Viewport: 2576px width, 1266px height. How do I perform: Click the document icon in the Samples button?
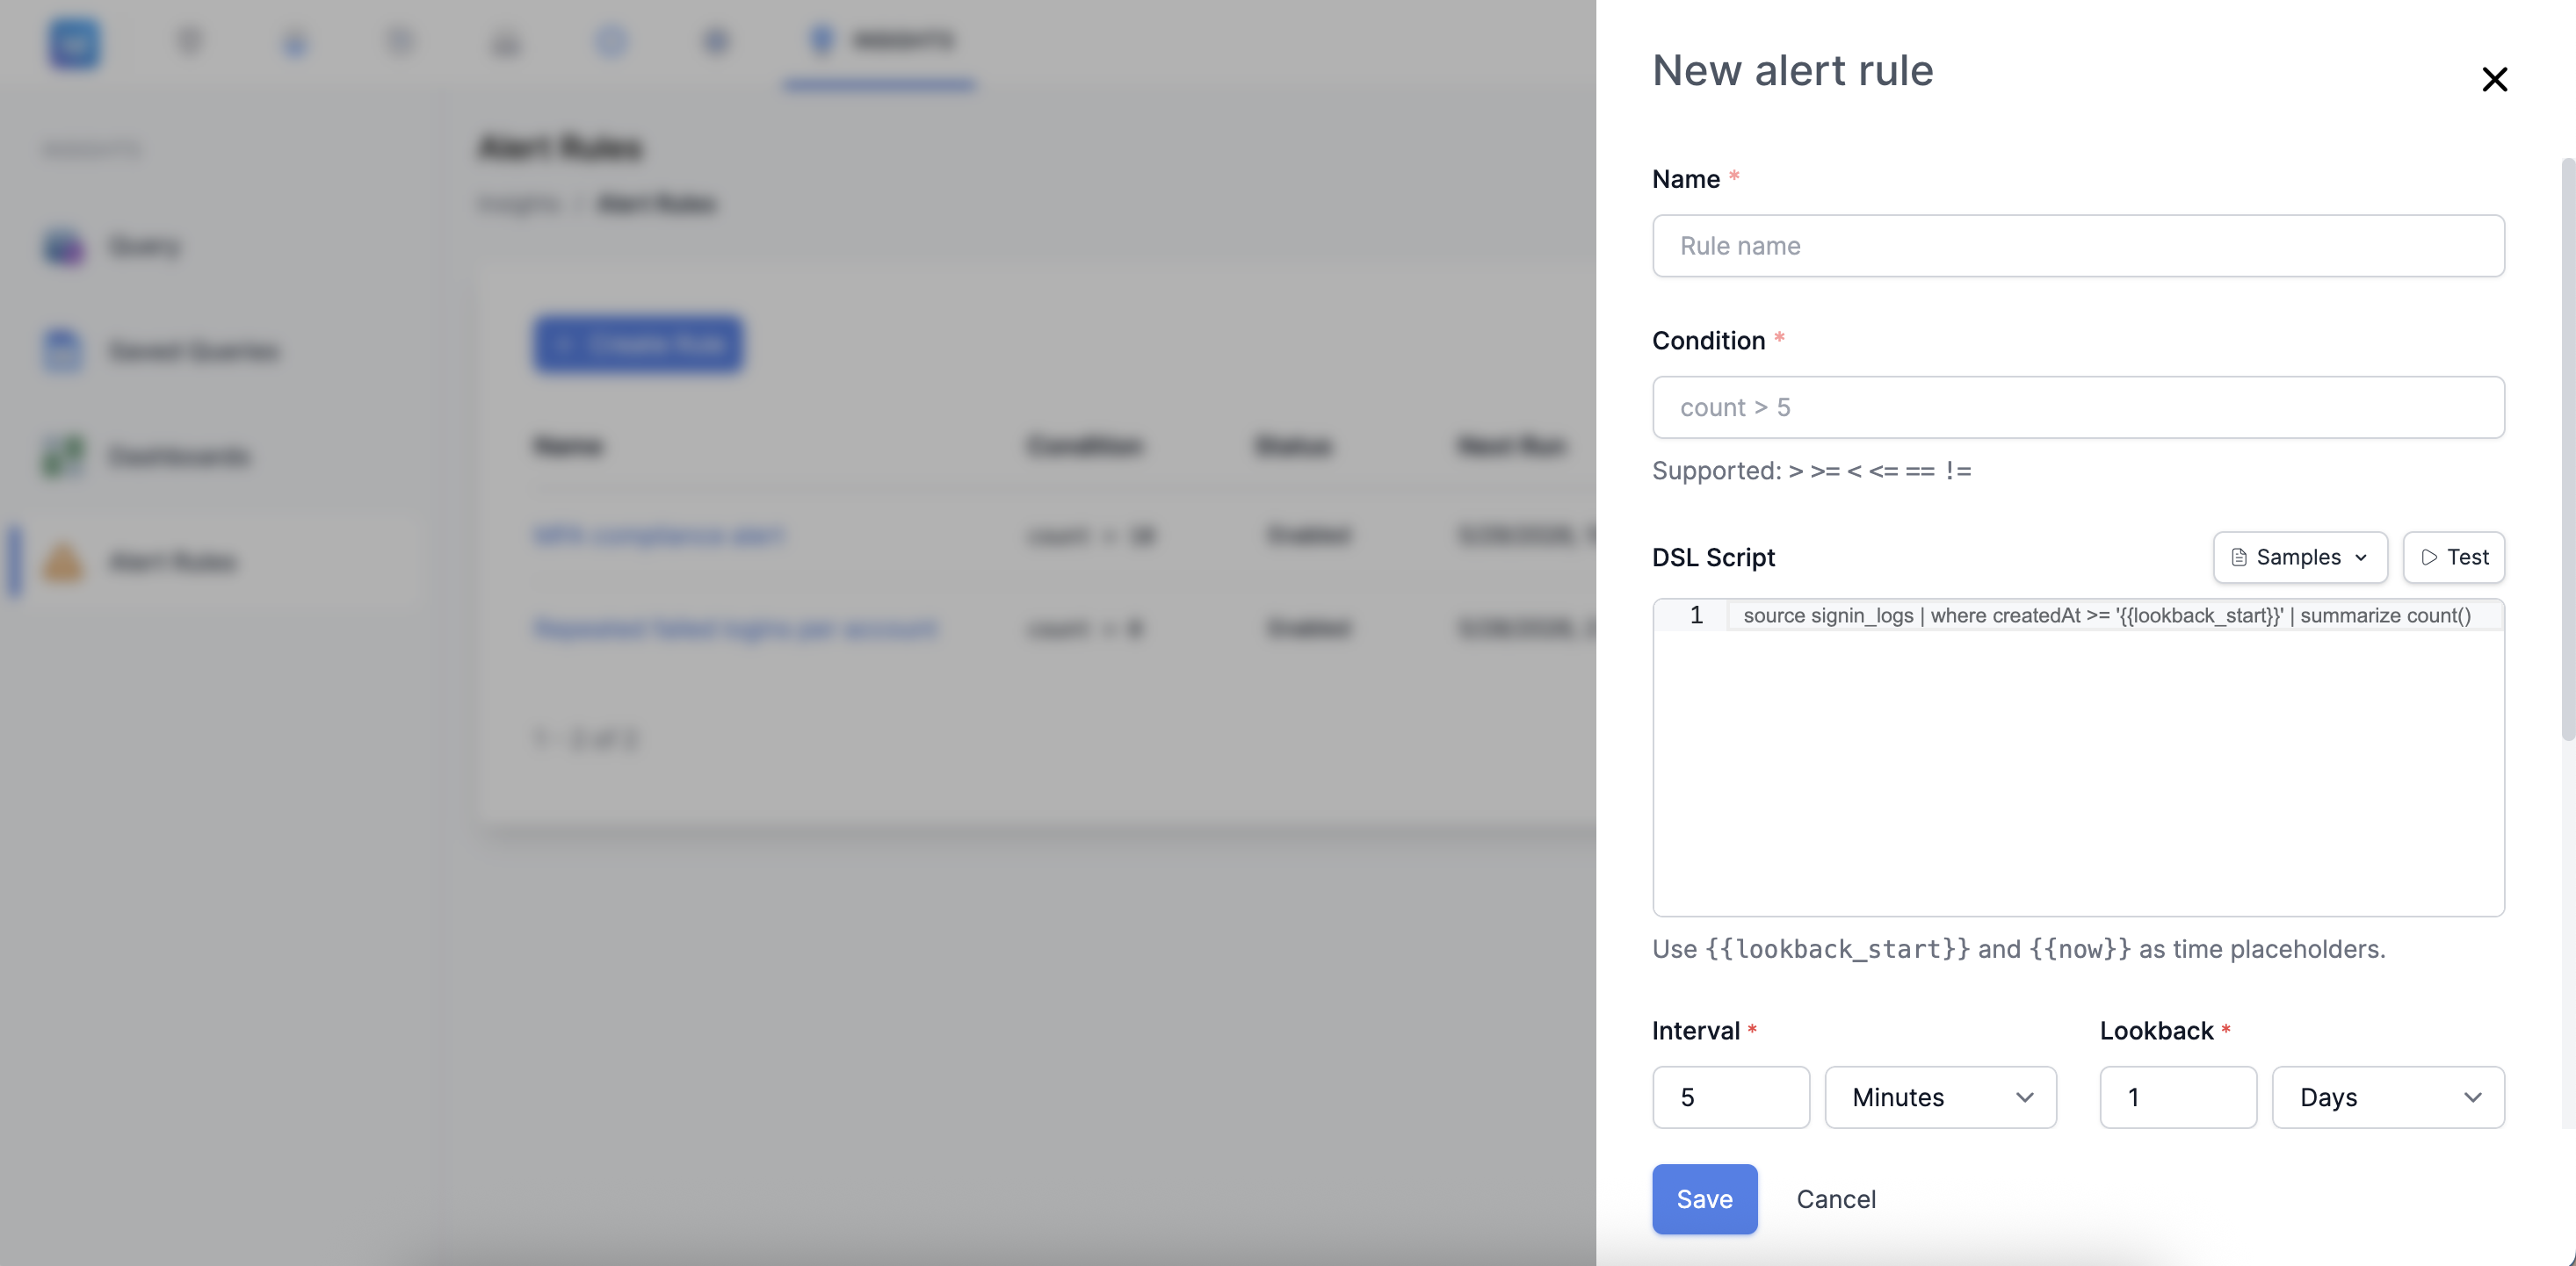[2239, 557]
